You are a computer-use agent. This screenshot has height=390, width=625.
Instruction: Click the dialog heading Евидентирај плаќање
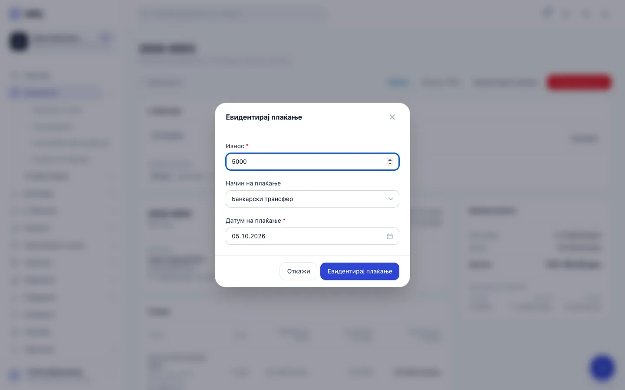[264, 117]
